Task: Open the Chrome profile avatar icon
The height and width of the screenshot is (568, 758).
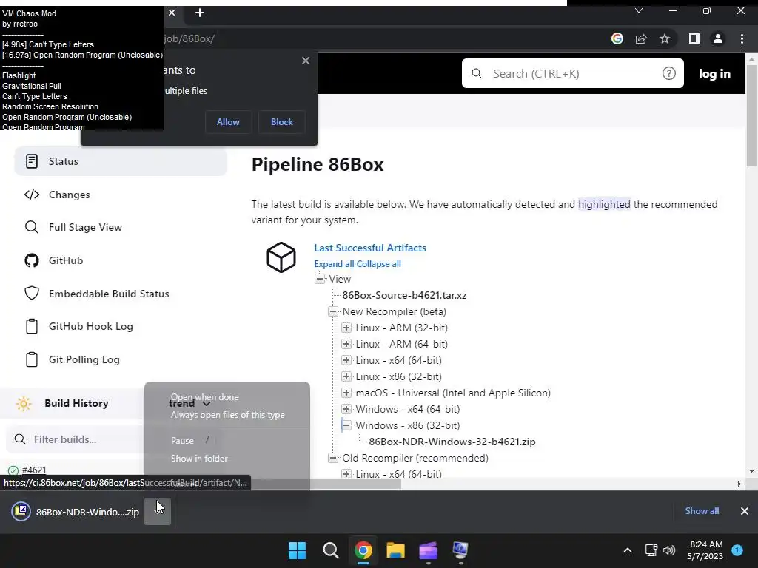Action: (x=718, y=38)
